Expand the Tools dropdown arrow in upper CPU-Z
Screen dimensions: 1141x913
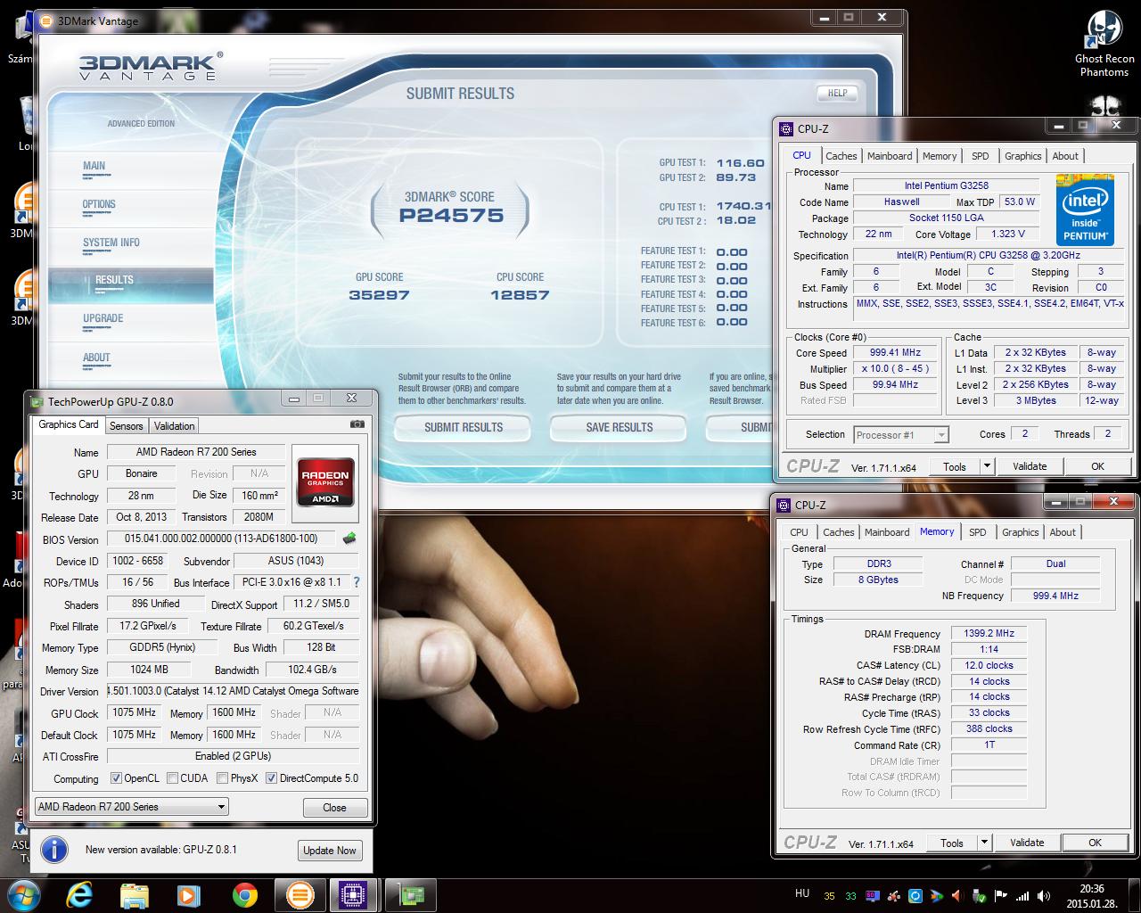coord(987,466)
